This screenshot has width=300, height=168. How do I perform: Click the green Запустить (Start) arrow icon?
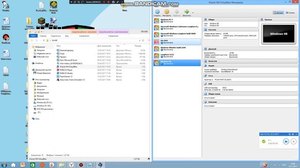tap(187, 13)
